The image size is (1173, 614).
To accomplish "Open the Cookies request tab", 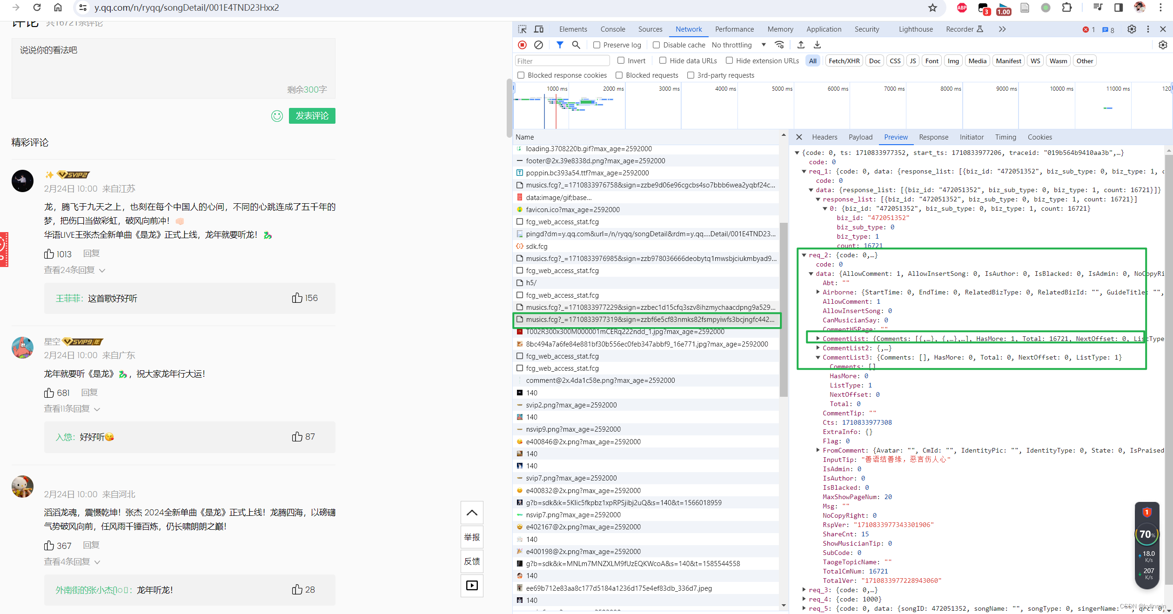I will click(x=1039, y=137).
